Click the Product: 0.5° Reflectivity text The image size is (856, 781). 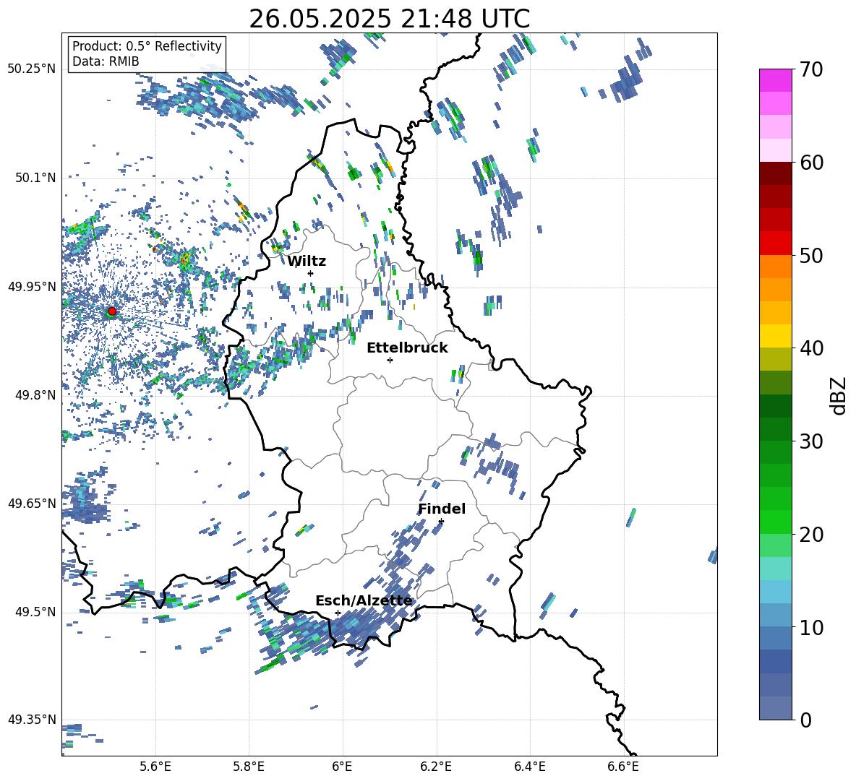[x=147, y=46]
